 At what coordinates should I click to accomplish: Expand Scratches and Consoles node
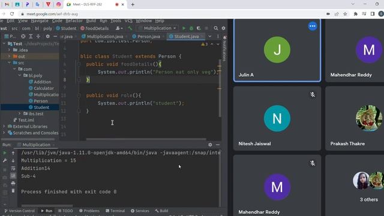coord(4,133)
